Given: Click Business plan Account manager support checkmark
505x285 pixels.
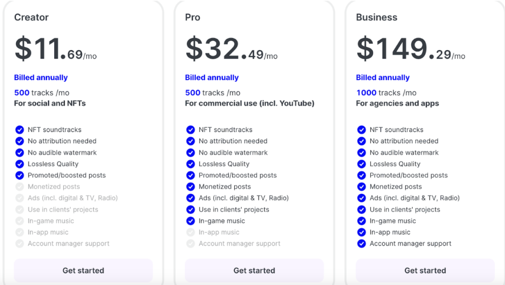Looking at the screenshot, I should click(361, 244).
